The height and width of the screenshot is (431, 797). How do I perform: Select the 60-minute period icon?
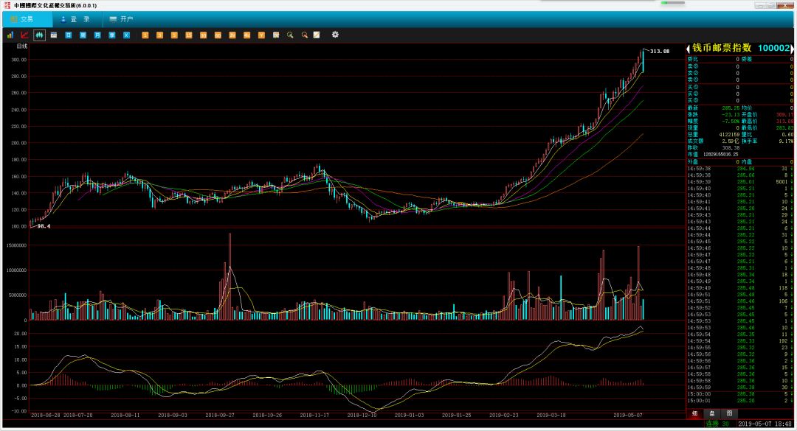[x=218, y=35]
